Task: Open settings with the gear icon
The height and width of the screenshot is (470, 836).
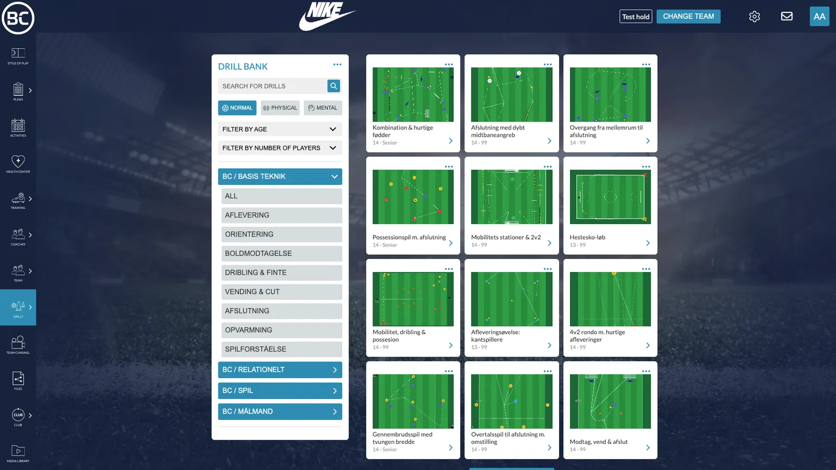Action: (754, 17)
